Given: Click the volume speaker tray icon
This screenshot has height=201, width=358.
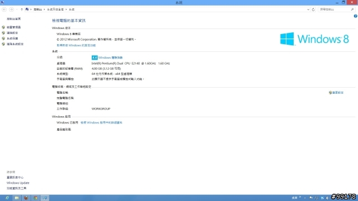Looking at the screenshot, I should point(328,198).
